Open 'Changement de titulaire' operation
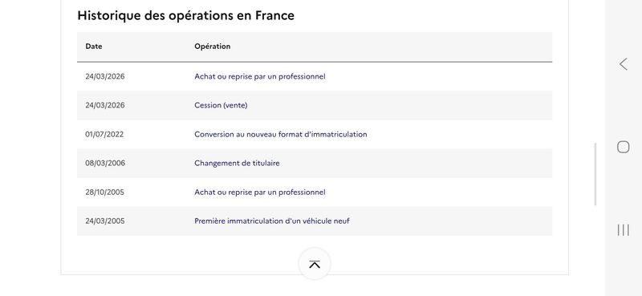 pos(237,163)
